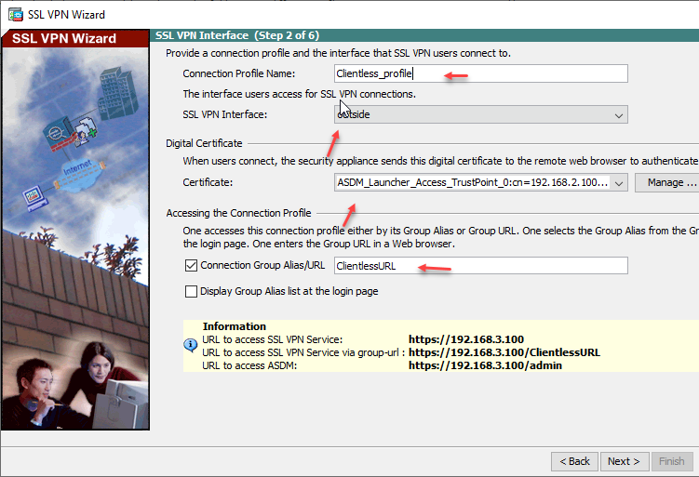Open the SSL VPN Interface dropdown
The image size is (699, 477).
[480, 115]
